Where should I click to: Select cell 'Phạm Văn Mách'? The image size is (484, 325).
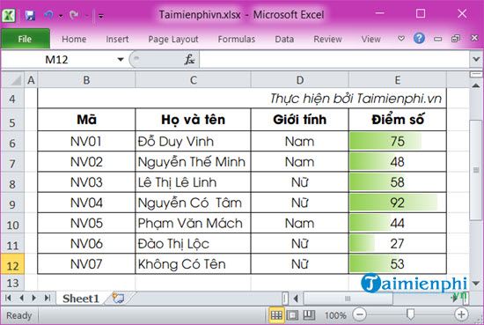tap(194, 223)
